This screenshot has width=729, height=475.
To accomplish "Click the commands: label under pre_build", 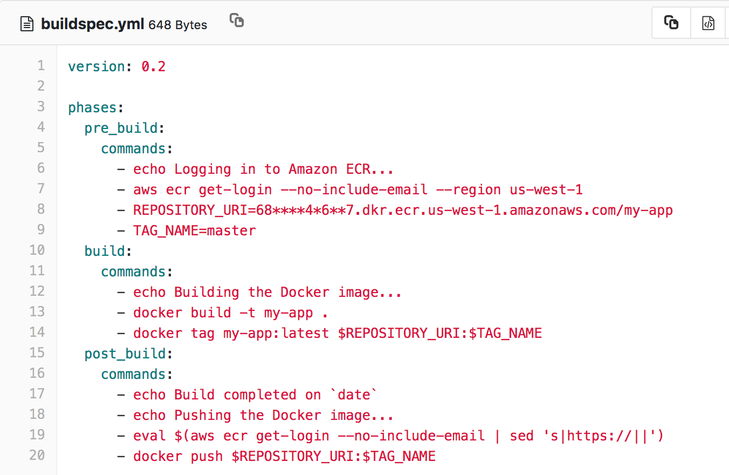I will tap(134, 148).
